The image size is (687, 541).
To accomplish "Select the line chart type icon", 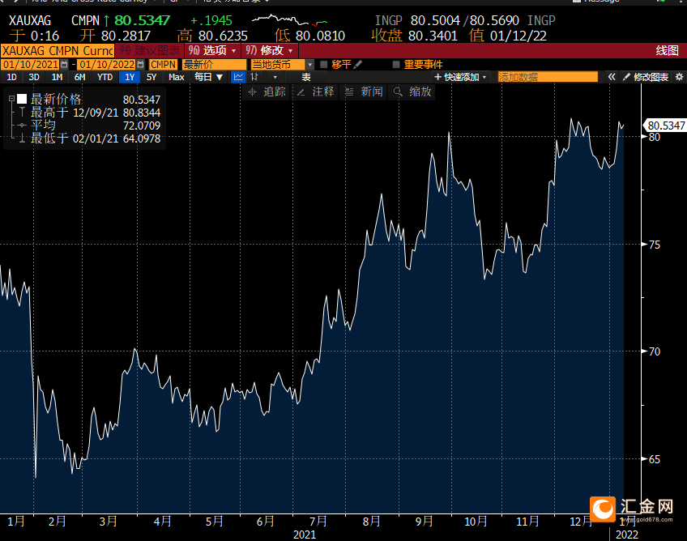I will coord(238,77).
